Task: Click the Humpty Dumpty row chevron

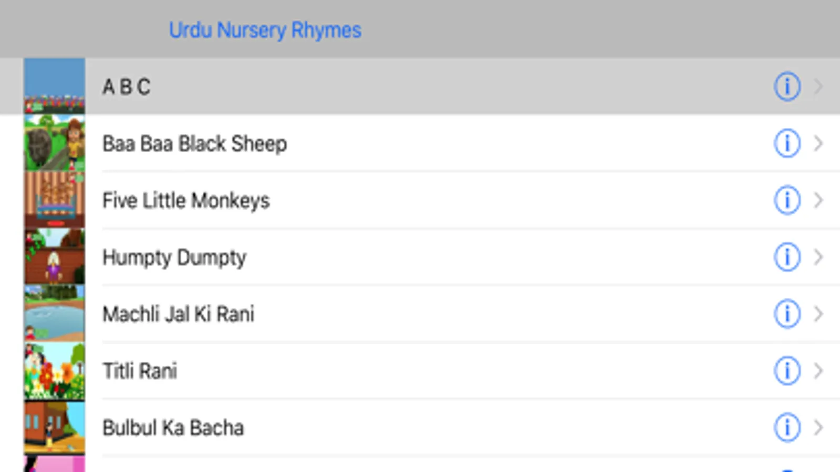Action: (x=818, y=257)
